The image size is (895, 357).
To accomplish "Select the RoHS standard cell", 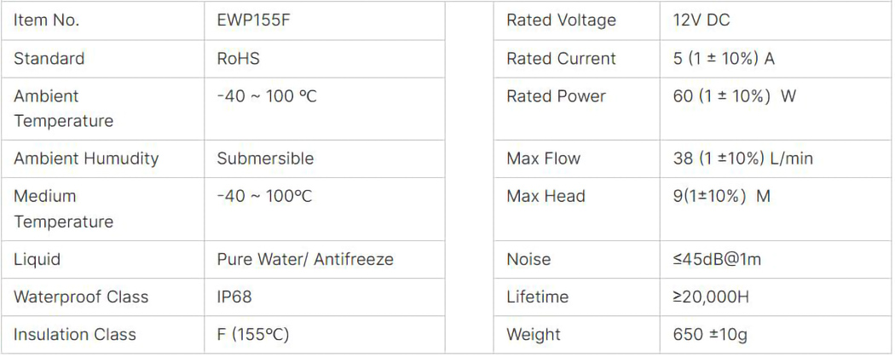I will point(238,59).
